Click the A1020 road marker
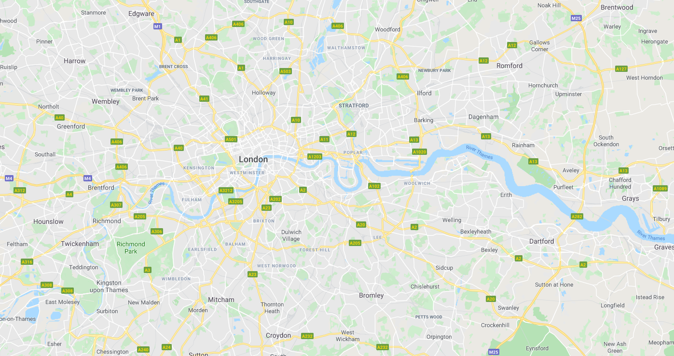 (420, 152)
